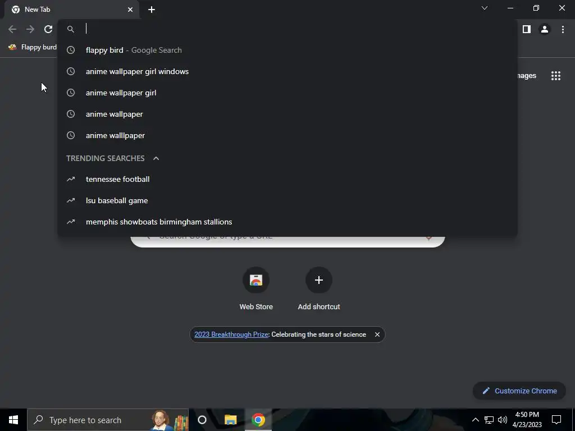Open File Explorer from the taskbar
The image size is (575, 431).
tap(230, 420)
